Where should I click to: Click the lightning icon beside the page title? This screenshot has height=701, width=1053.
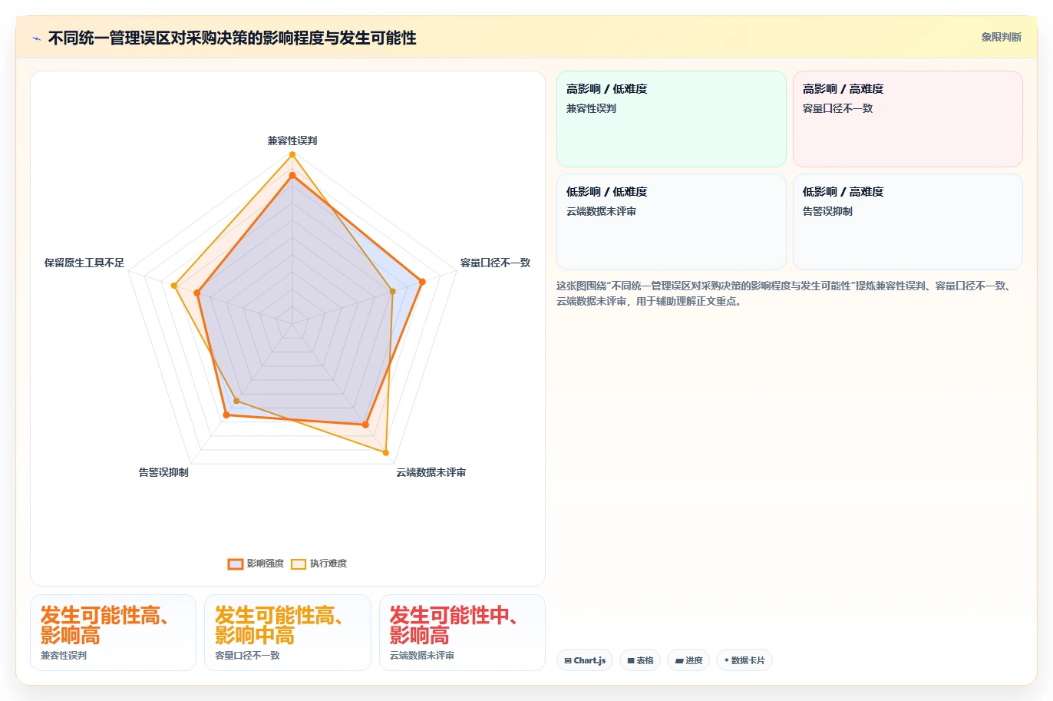point(37,38)
